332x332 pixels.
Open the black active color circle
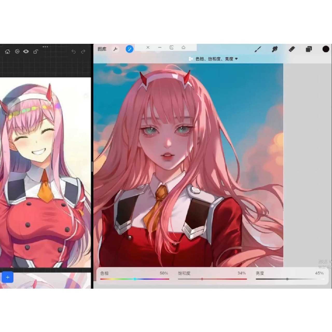coord(326,49)
